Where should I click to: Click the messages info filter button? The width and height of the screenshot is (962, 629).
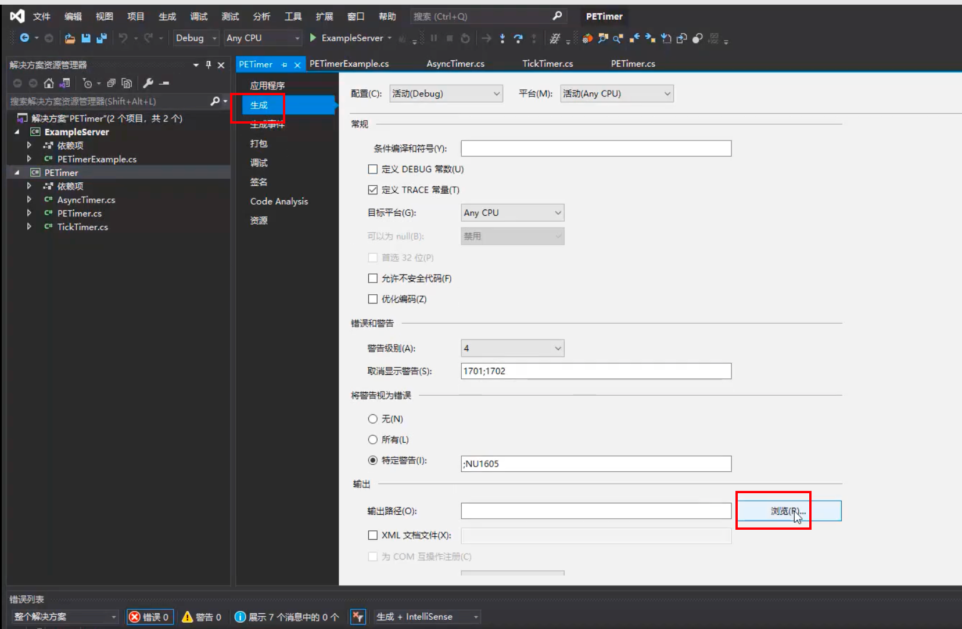[287, 617]
